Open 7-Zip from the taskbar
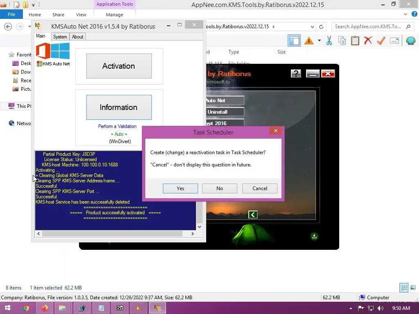Image resolution: width=419 pixels, height=314 pixels. coord(120,308)
